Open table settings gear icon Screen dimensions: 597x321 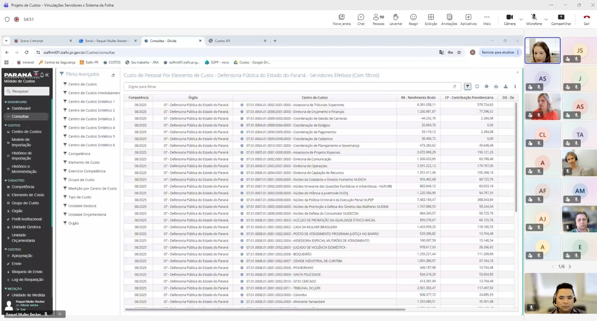(487, 86)
